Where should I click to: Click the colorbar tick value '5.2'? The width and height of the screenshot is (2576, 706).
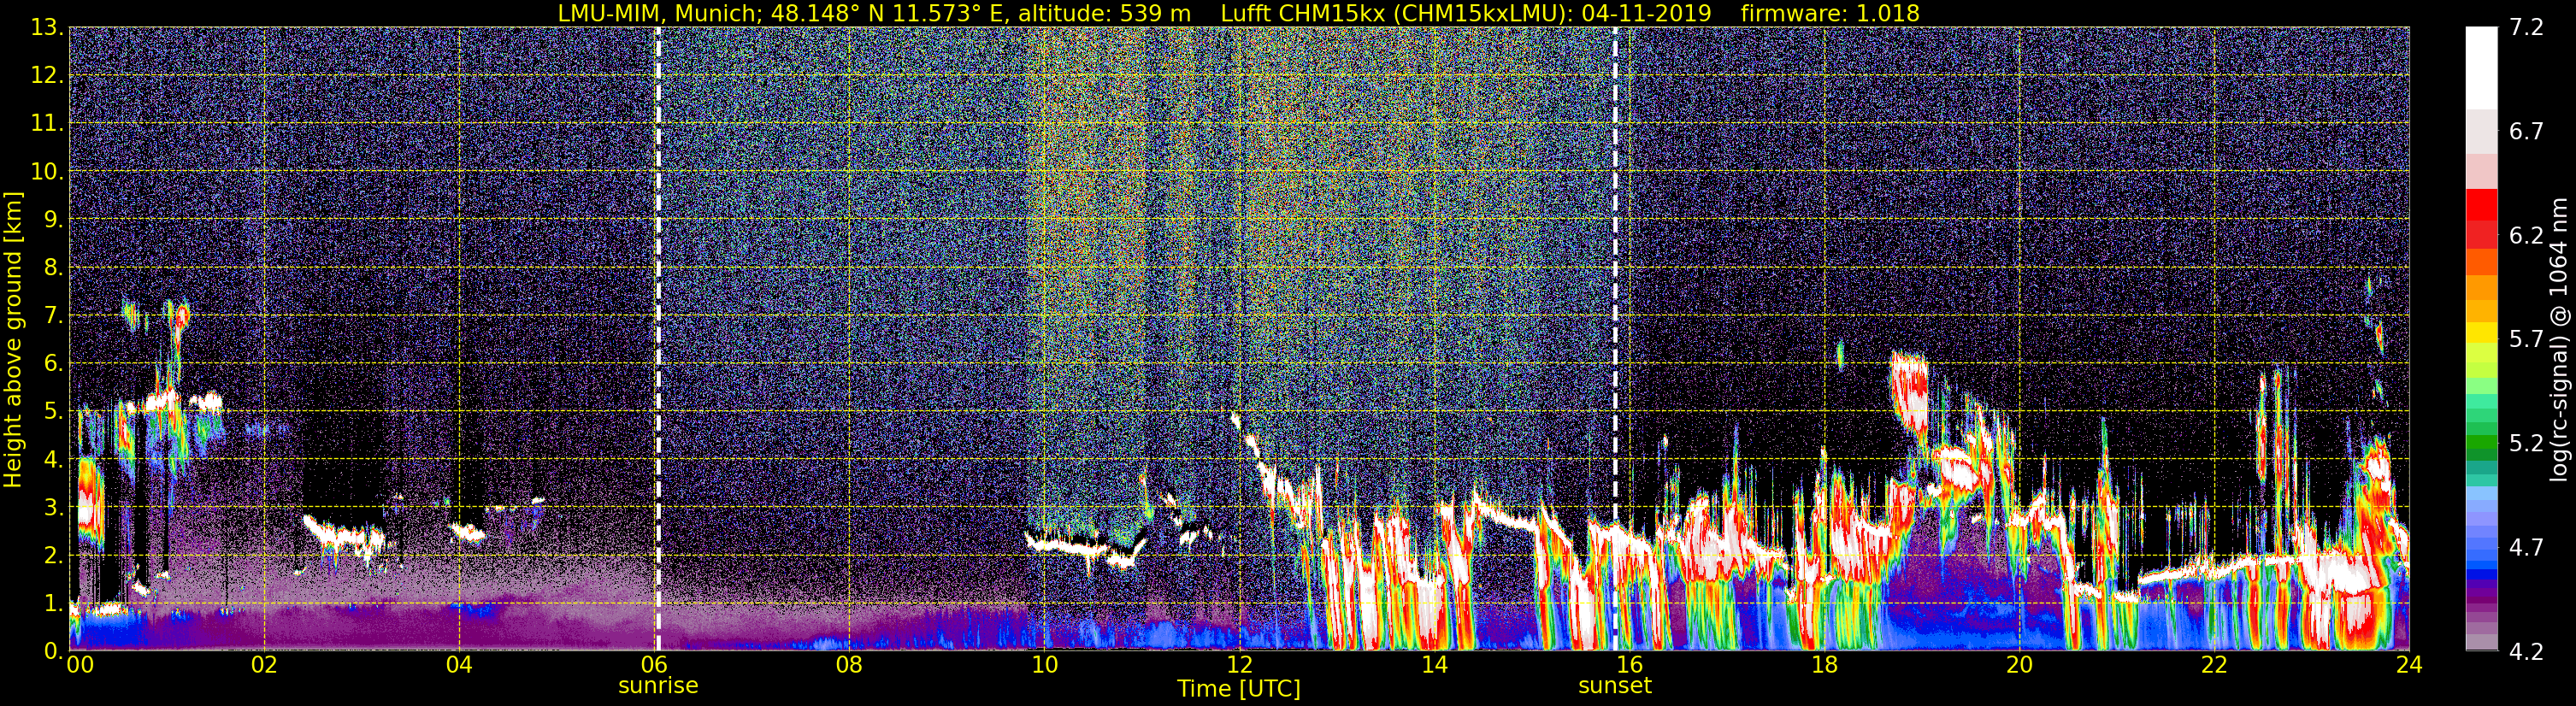click(2526, 443)
